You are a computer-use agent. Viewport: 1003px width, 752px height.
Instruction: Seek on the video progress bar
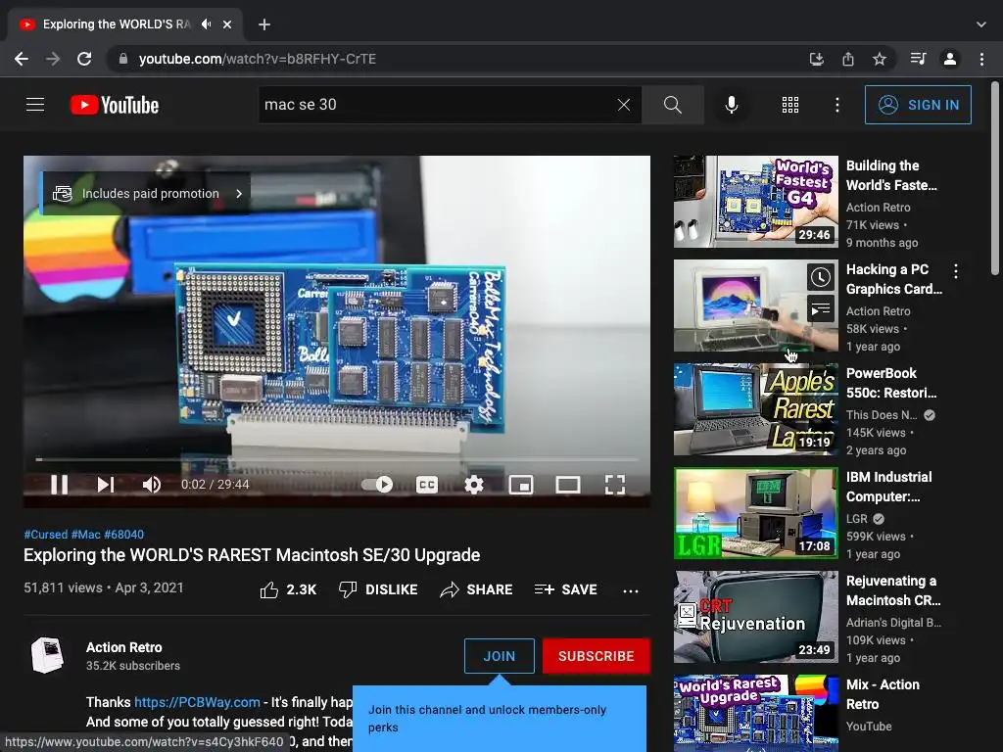coord(337,459)
